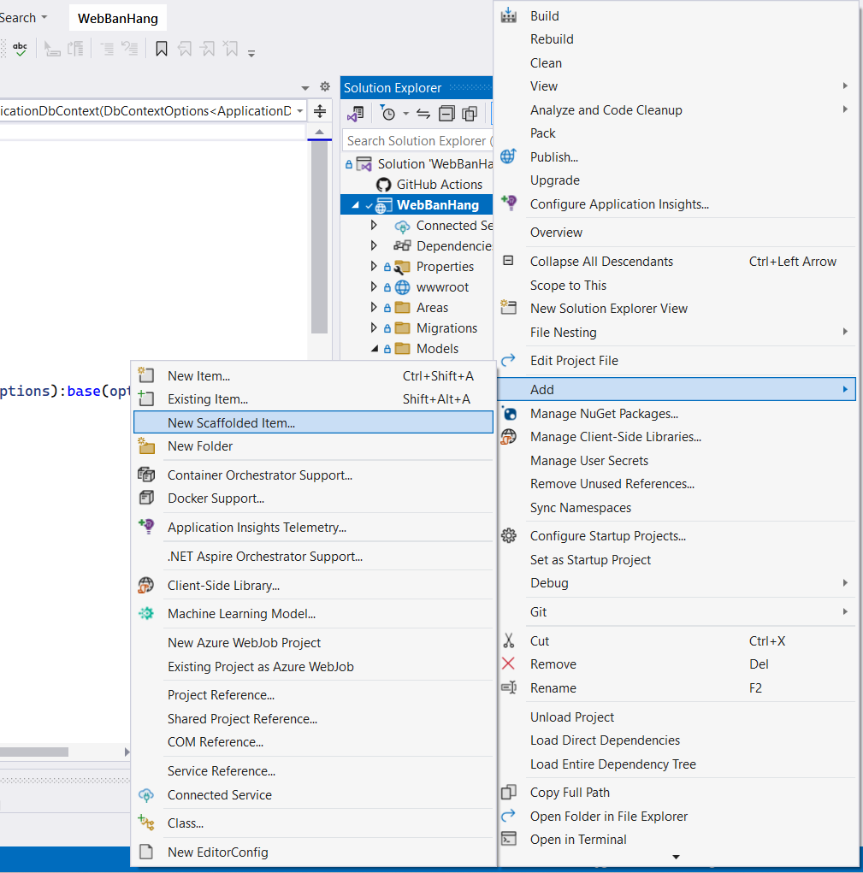Expand the Properties folder node

pos(374,266)
